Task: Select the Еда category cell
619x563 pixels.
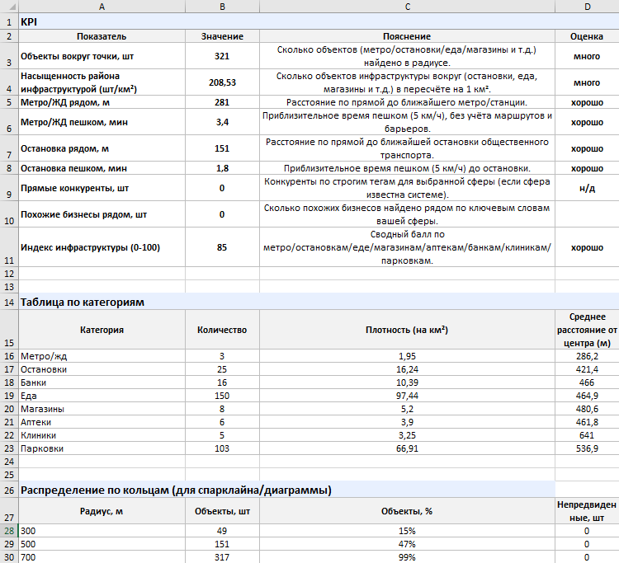Action: click(102, 396)
